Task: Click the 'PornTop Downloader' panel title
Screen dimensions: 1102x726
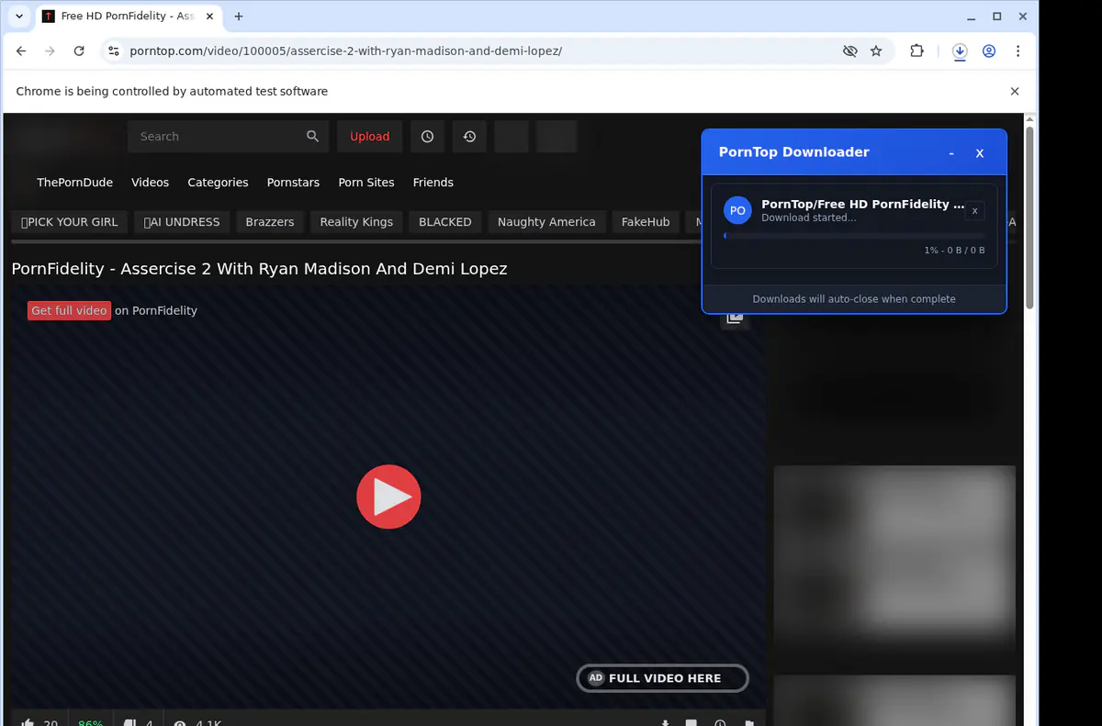Action: (x=793, y=152)
